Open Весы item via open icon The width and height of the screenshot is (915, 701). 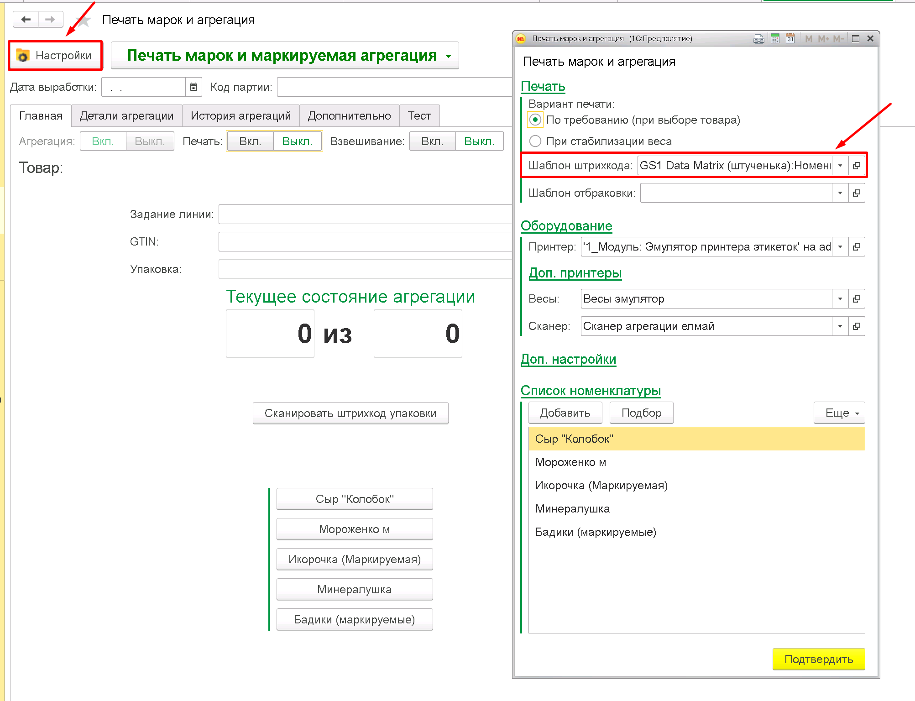(x=857, y=298)
